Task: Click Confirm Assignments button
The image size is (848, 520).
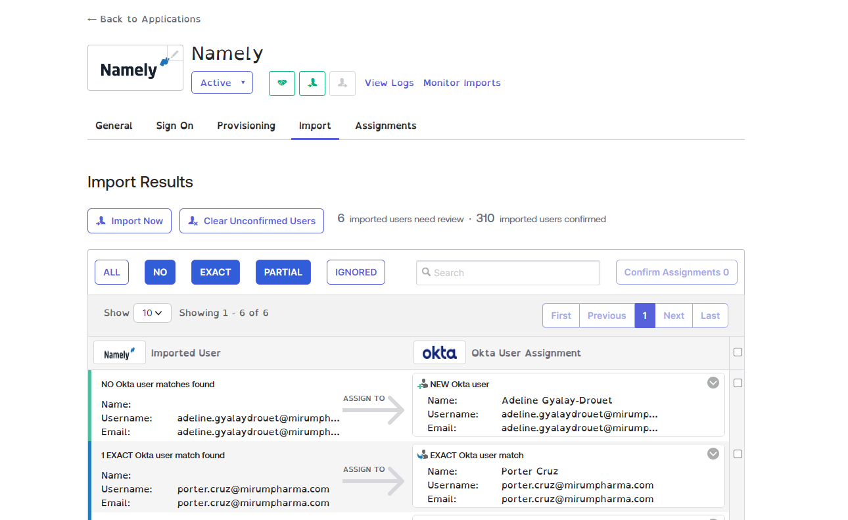Action: pos(676,272)
